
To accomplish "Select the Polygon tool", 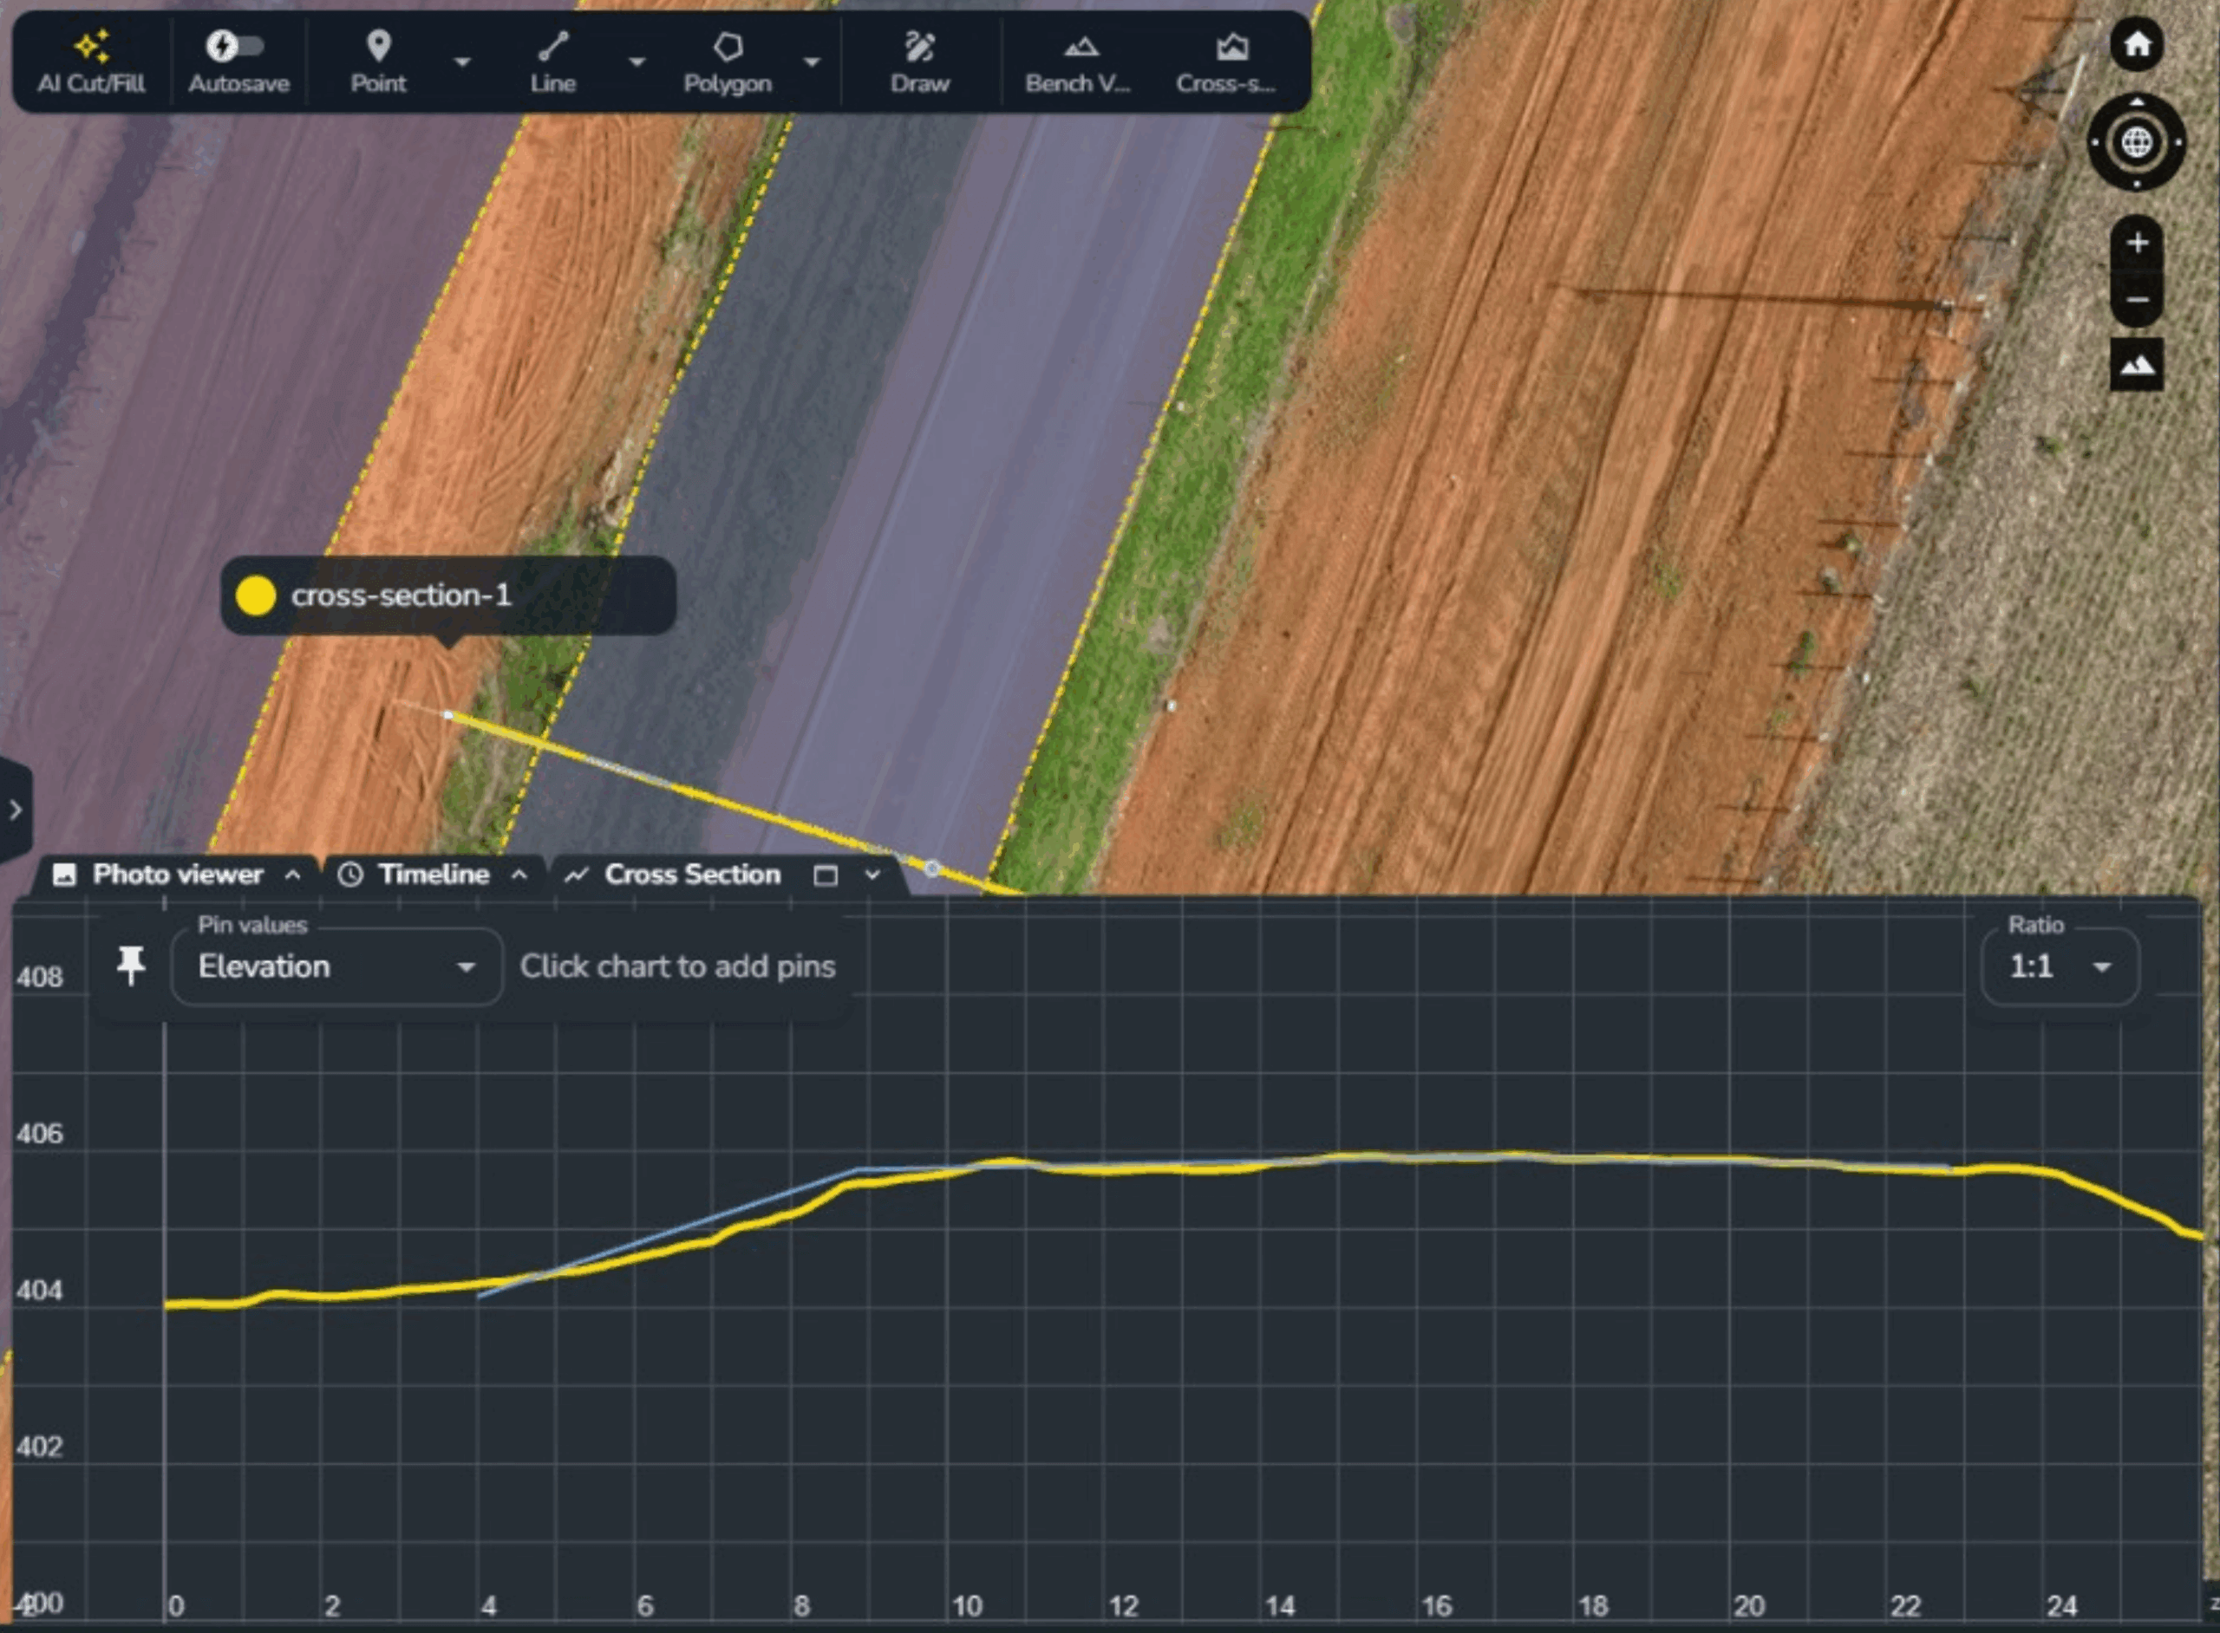I will (x=728, y=62).
